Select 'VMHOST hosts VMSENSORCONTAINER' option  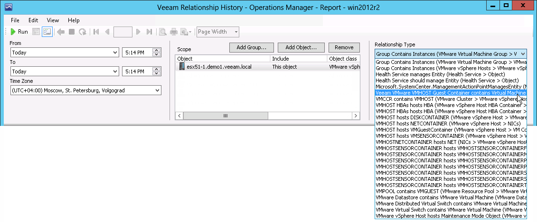click(451, 136)
